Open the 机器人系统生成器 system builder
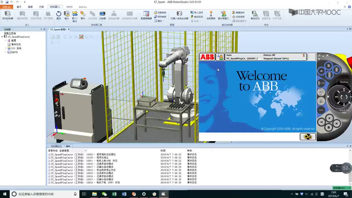This screenshot has height=198, width=352. click(179, 15)
